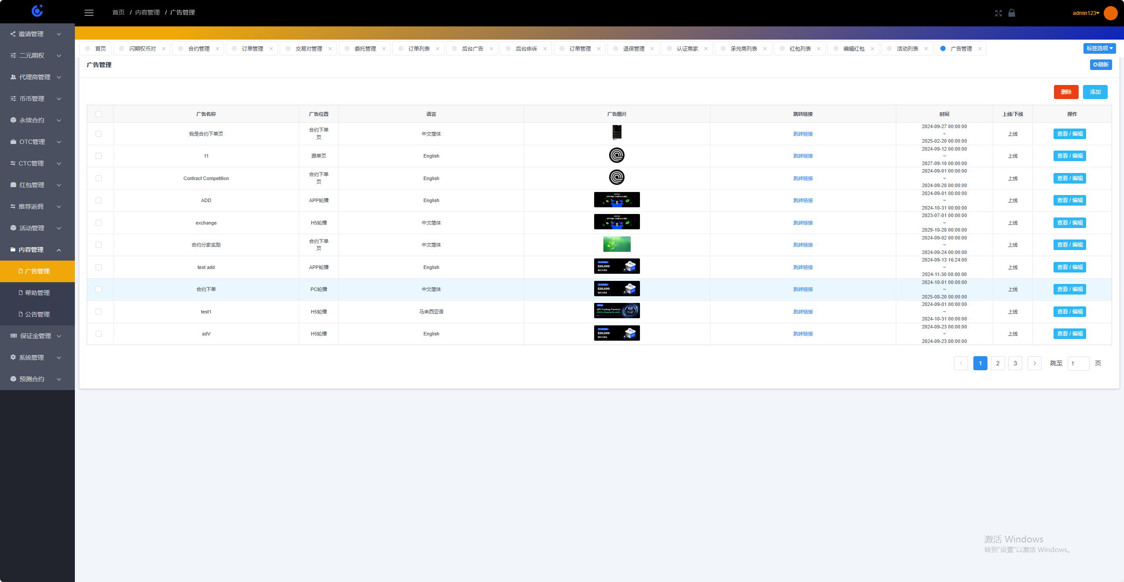Viewport: 1124px width, 582px height.
Task: Check the Contract Competition row checkbox
Action: click(x=99, y=178)
